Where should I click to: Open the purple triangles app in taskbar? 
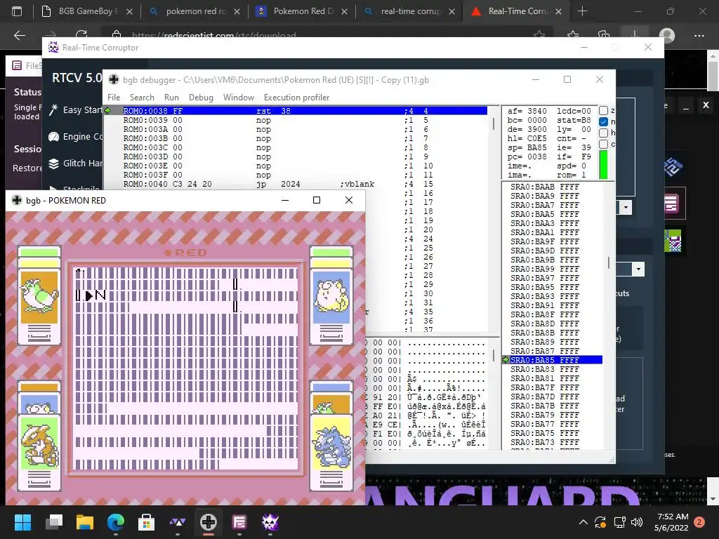click(178, 522)
